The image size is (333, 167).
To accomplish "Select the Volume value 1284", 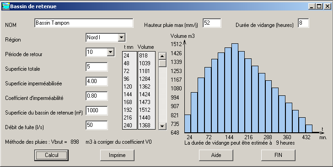I will (145, 79).
